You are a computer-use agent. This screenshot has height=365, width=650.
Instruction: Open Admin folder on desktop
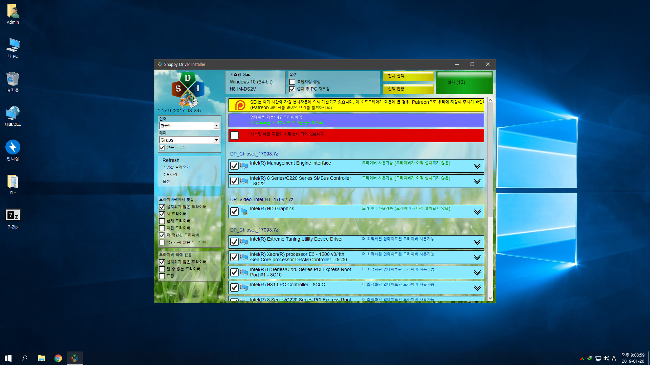(13, 14)
